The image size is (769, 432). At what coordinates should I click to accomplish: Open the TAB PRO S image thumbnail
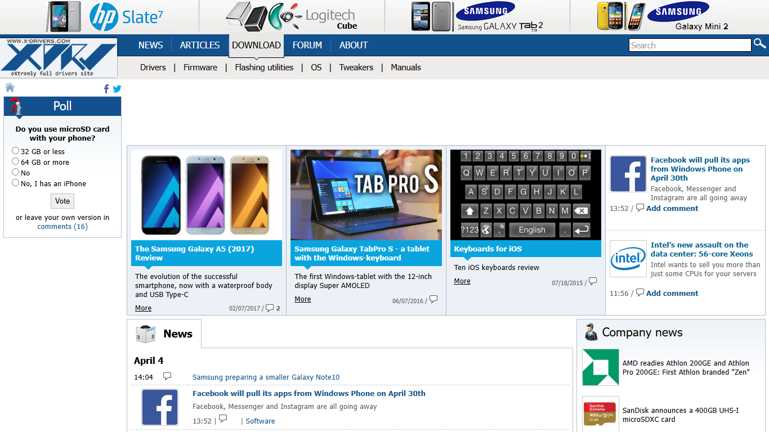366,195
